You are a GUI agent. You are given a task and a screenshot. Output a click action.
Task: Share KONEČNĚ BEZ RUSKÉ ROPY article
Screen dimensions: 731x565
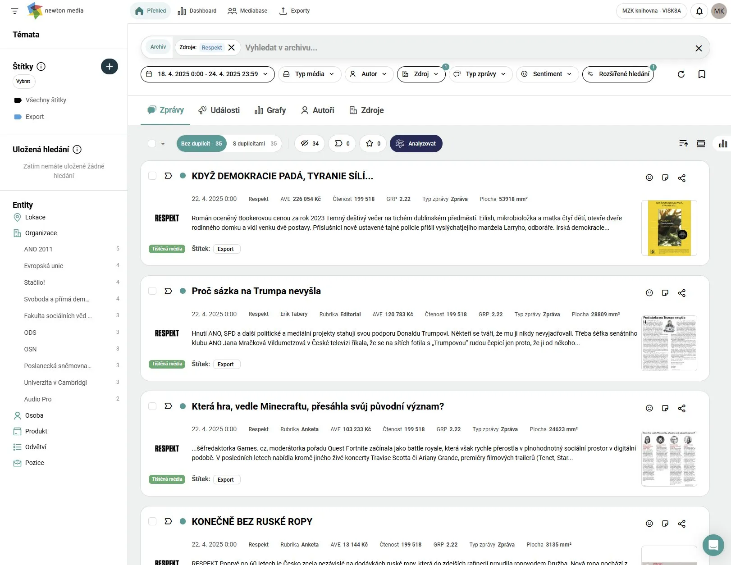[682, 524]
